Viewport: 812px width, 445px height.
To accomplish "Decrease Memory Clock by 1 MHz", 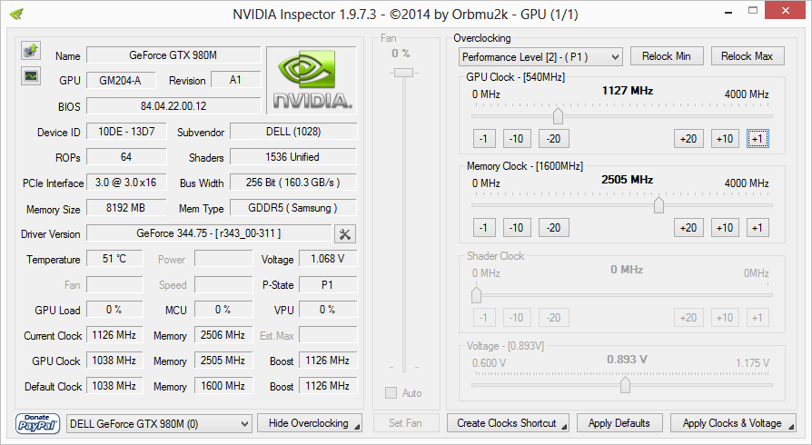I will 484,228.
